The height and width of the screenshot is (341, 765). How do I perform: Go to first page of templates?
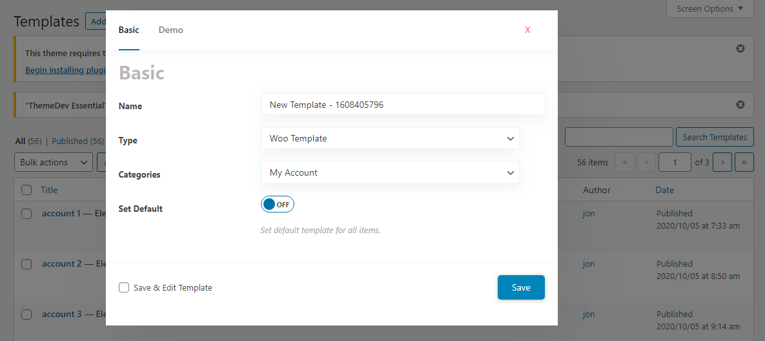pyautogui.click(x=625, y=163)
